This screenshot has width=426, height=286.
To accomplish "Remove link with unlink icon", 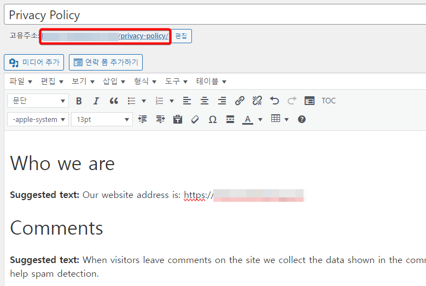I will (257, 101).
